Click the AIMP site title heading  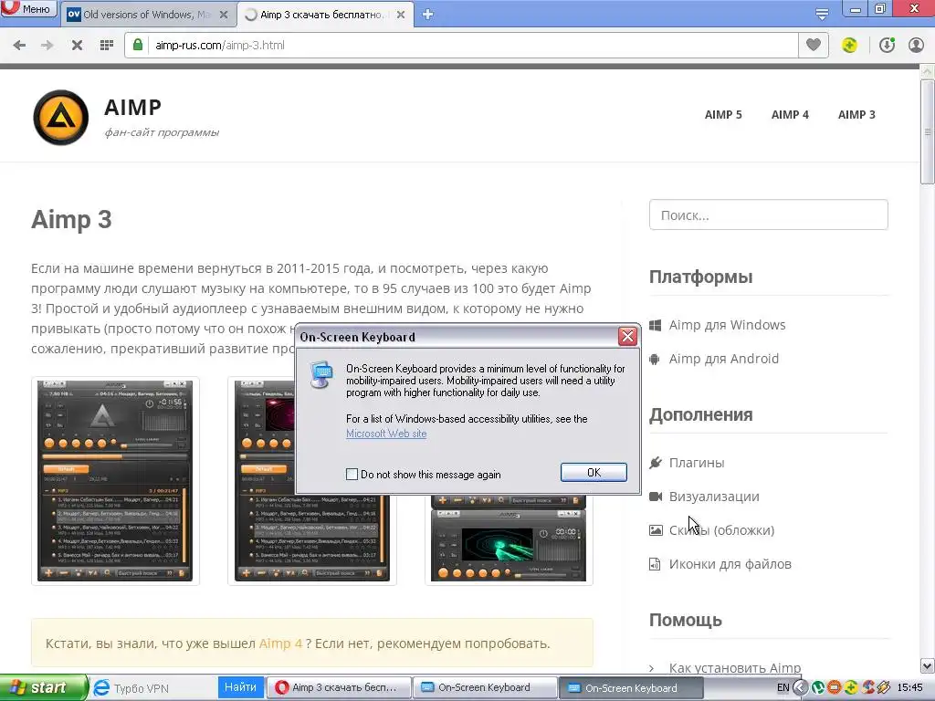[132, 108]
